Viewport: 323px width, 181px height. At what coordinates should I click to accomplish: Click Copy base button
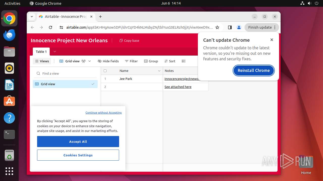(x=129, y=40)
